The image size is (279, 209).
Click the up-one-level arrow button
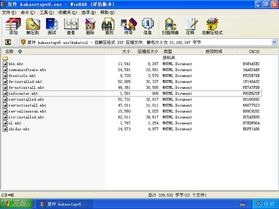pos(8,42)
